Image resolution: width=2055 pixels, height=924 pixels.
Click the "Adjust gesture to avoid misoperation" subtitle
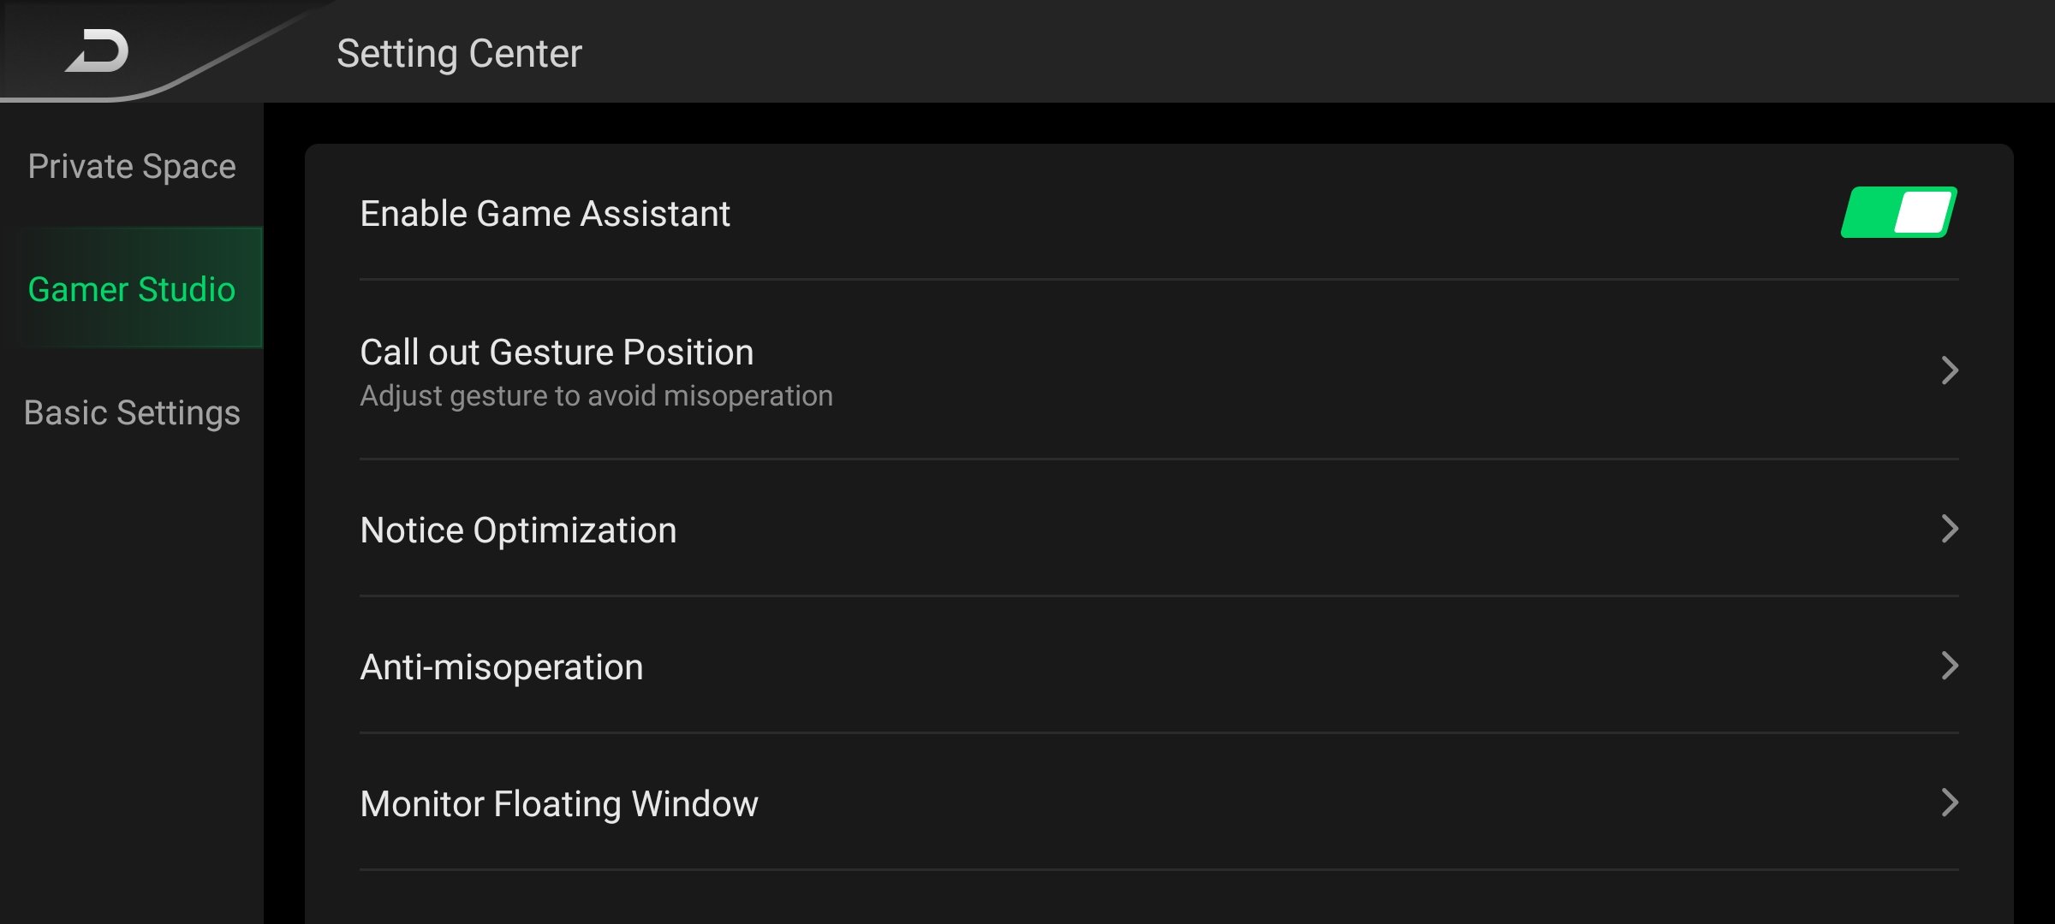[x=596, y=396]
